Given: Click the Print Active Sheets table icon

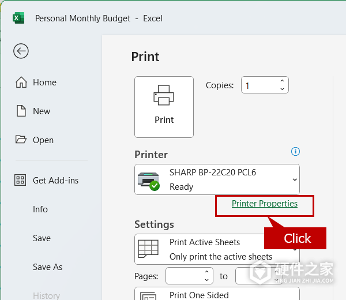Looking at the screenshot, I should pyautogui.click(x=148, y=249).
